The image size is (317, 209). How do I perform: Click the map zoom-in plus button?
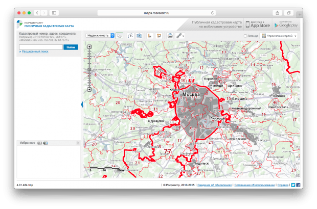coord(89,47)
